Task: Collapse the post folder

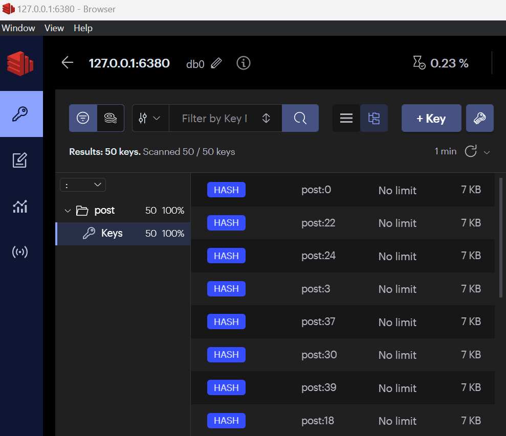Action: coord(68,211)
